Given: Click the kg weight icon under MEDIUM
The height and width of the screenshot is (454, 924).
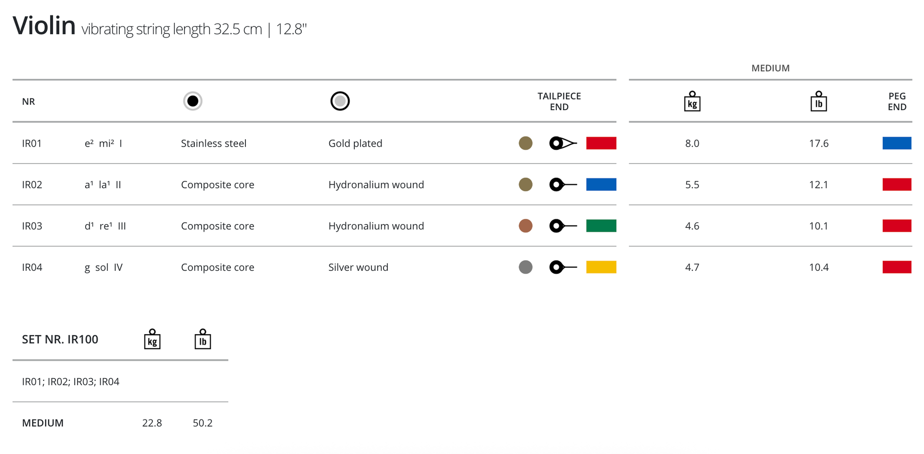Looking at the screenshot, I should click(x=692, y=101).
